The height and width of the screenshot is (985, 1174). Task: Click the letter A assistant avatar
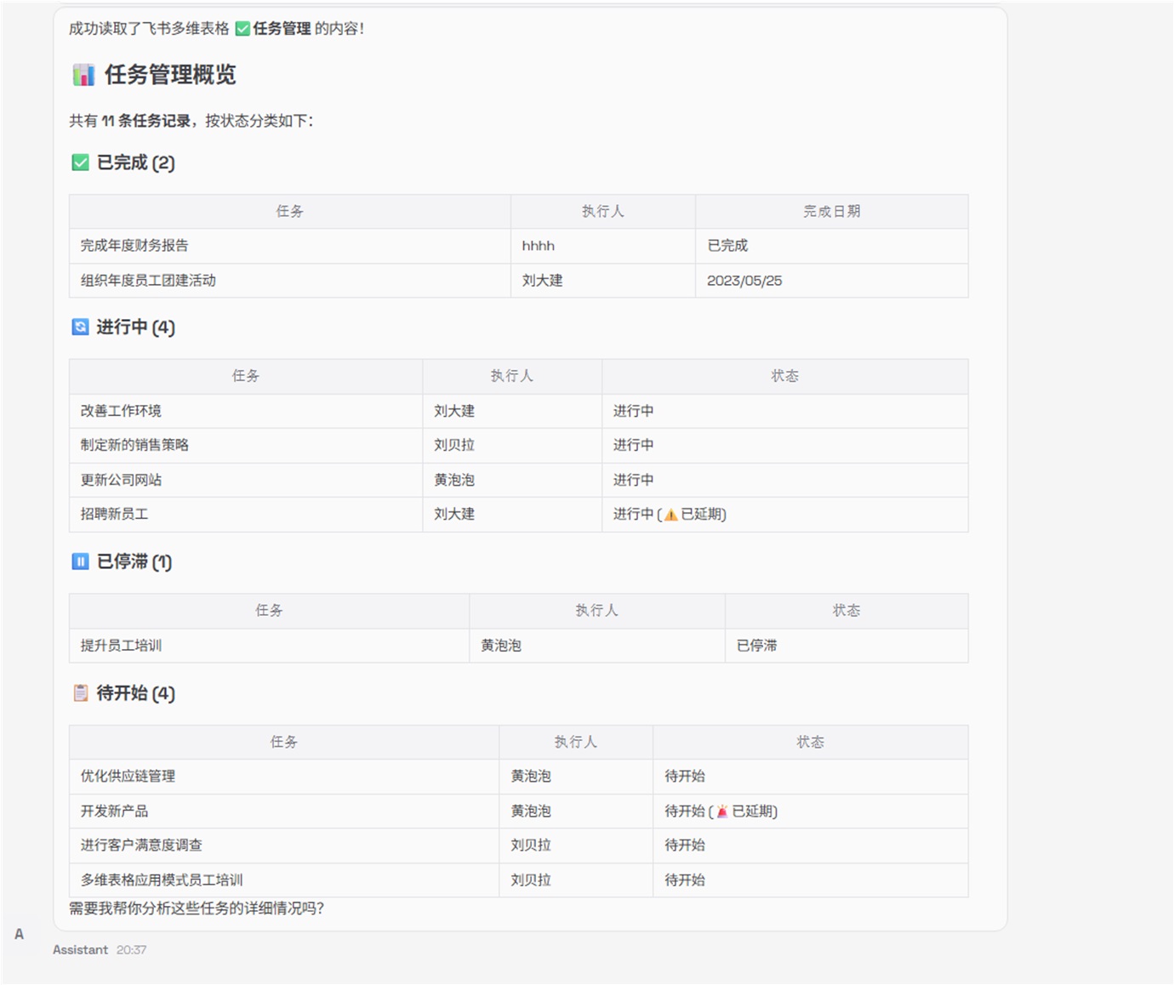click(19, 934)
